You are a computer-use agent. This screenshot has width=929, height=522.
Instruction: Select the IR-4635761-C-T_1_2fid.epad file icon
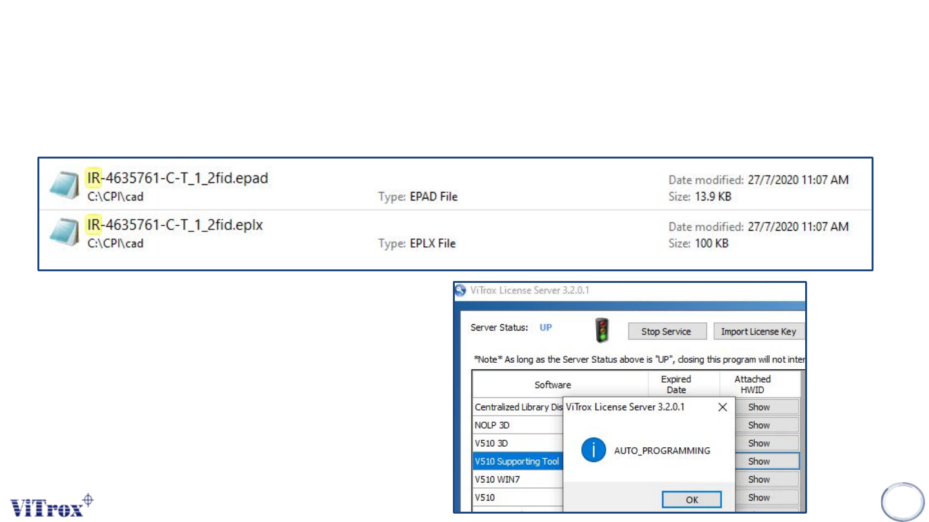[x=65, y=186]
